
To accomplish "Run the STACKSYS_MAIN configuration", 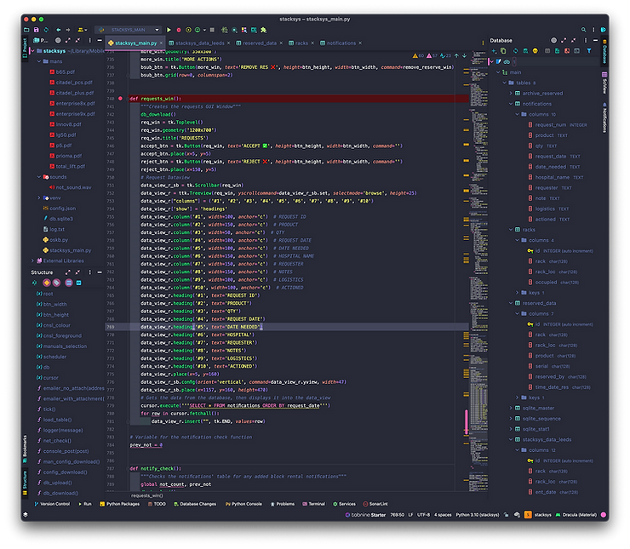I will click(169, 30).
